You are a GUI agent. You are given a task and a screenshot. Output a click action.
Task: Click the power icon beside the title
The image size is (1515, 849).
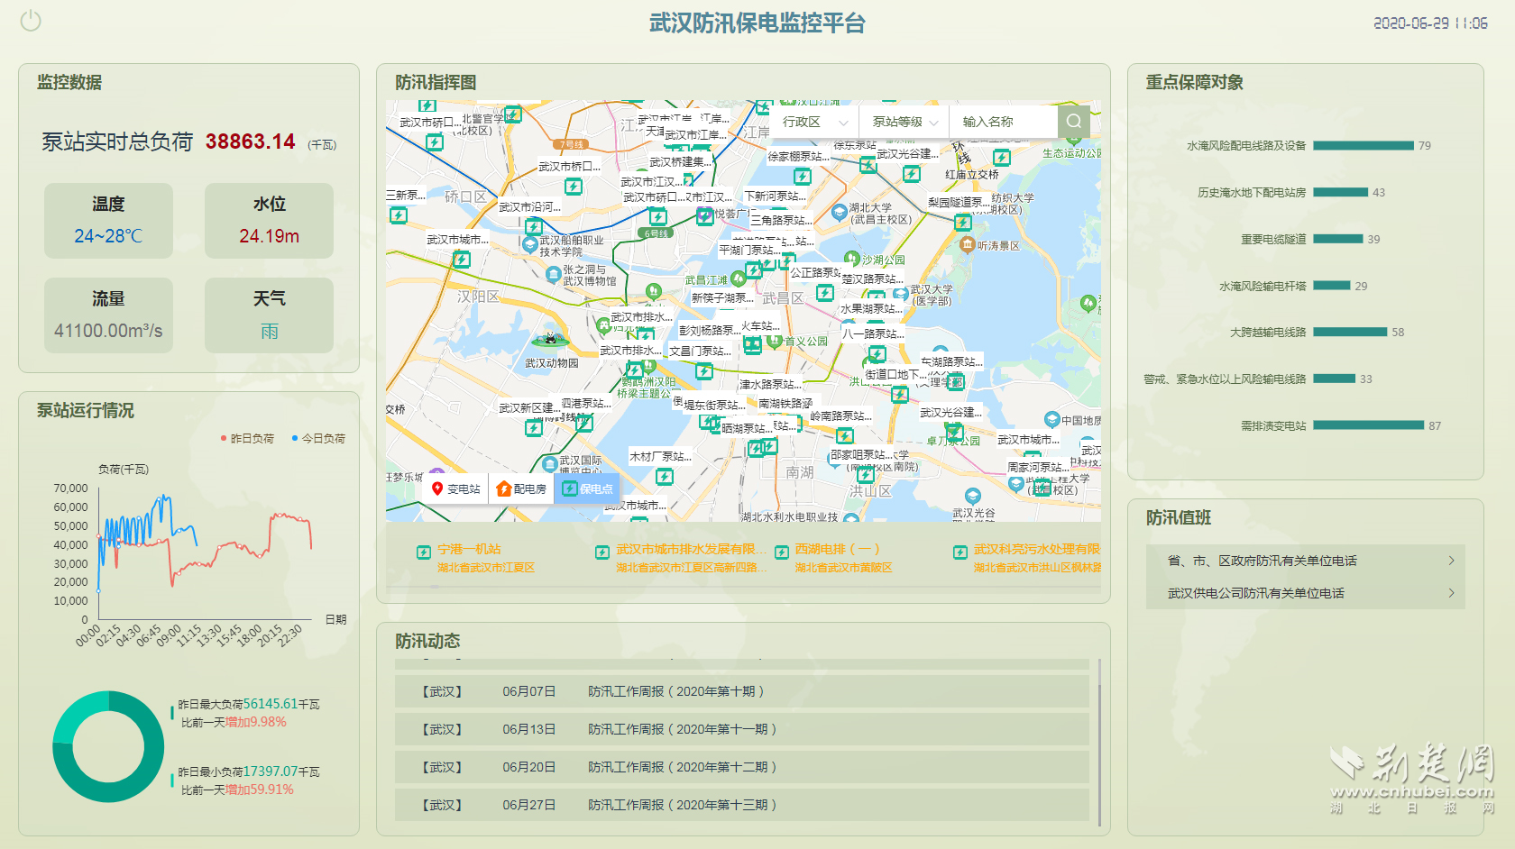(x=31, y=21)
